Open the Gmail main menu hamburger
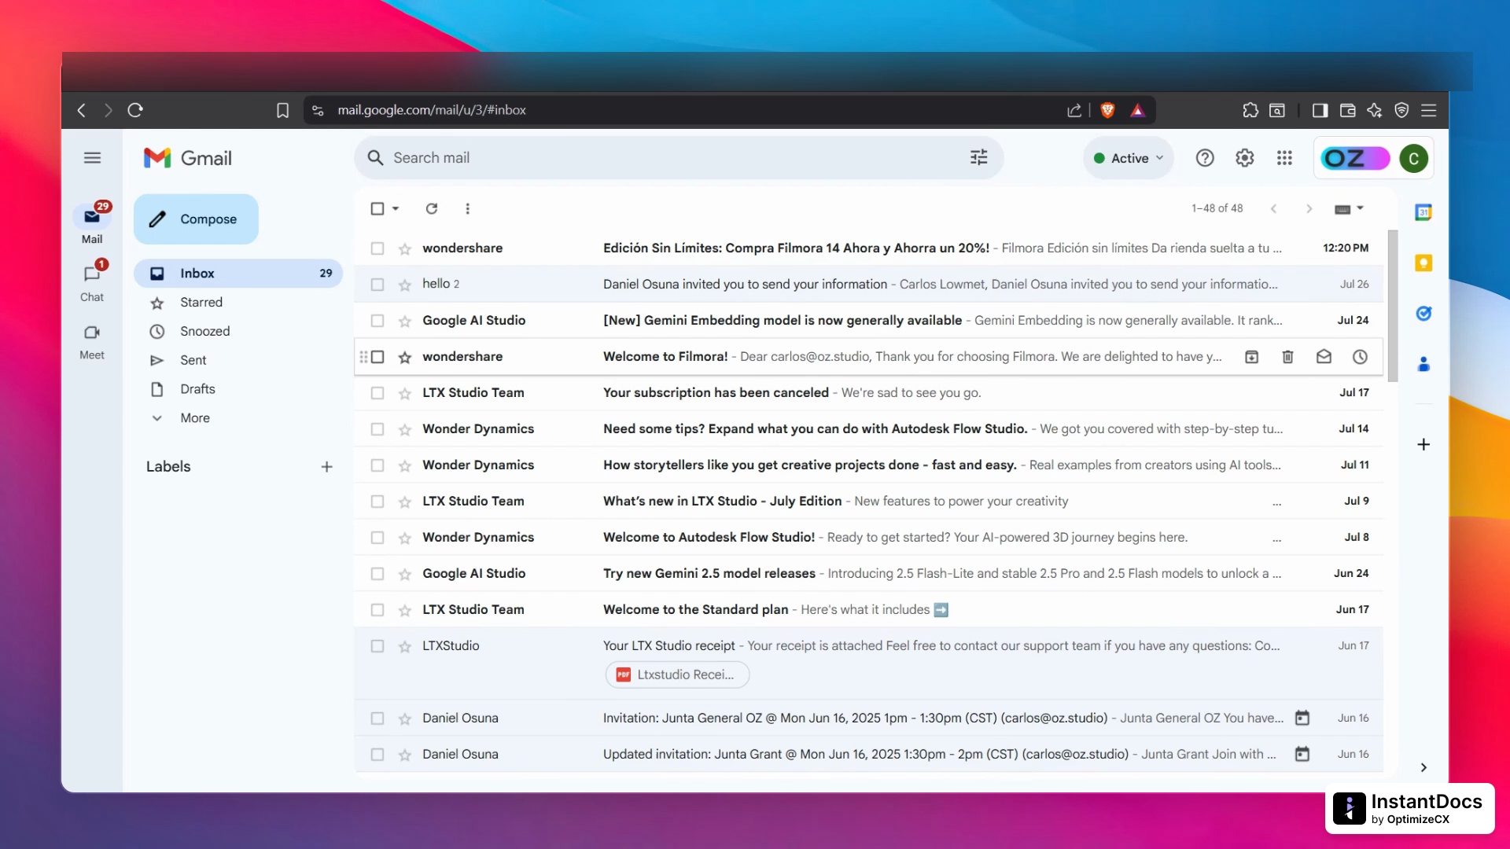1510x849 pixels. 92,158
